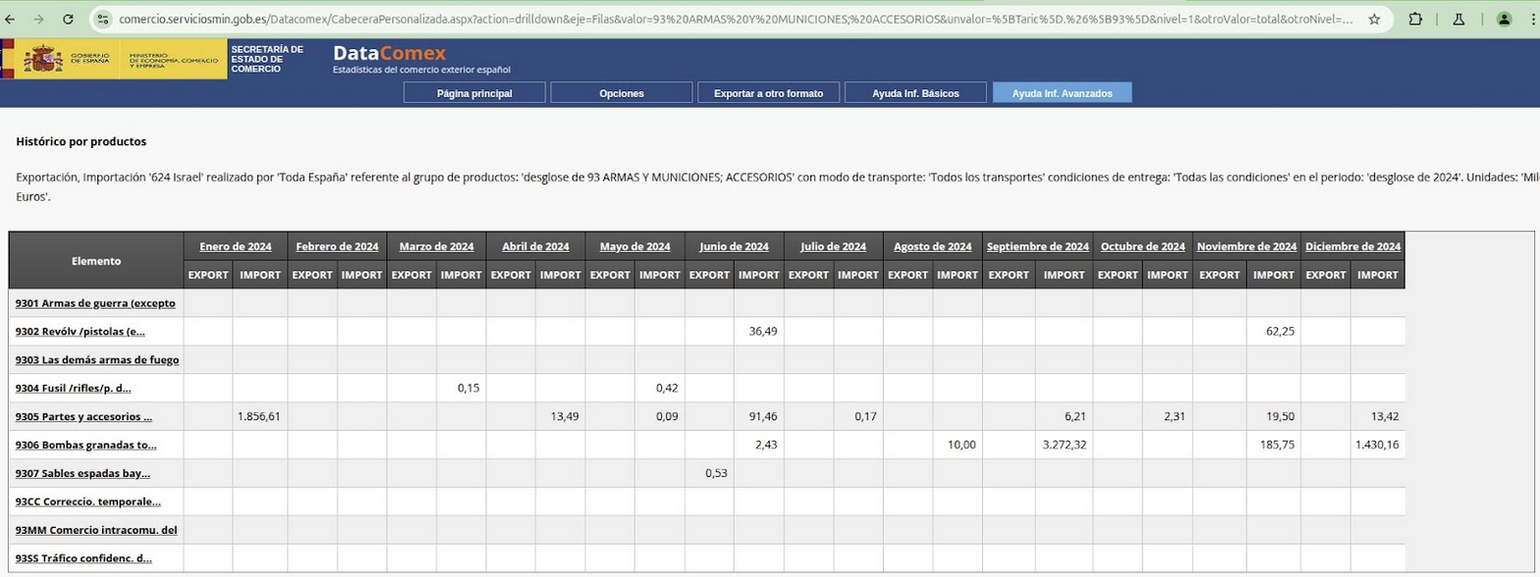Bookmark this page with the star icon
Screen dimensions: 1540x577
click(x=1374, y=19)
